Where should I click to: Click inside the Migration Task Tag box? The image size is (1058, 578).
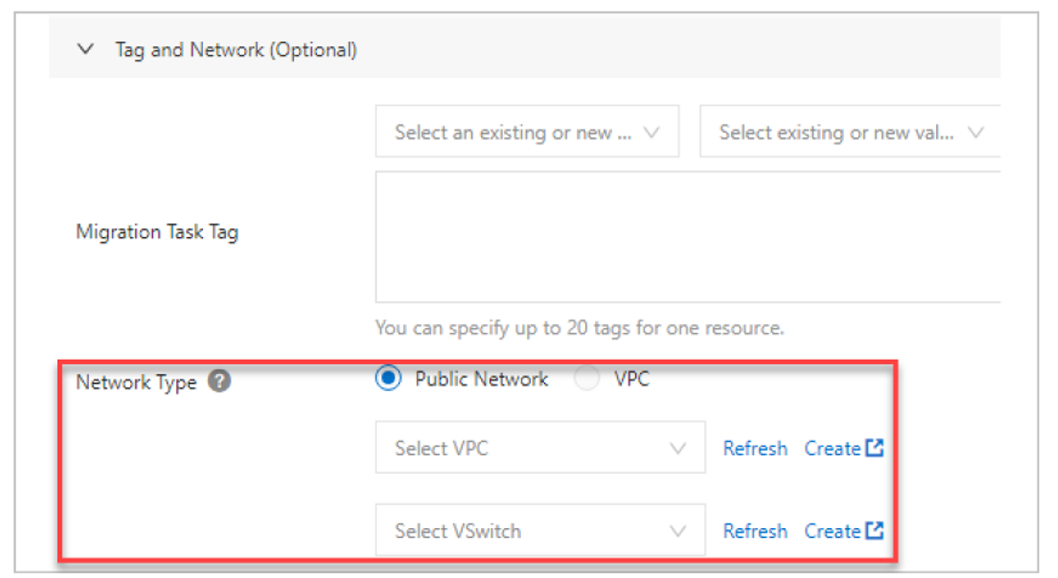click(x=686, y=237)
